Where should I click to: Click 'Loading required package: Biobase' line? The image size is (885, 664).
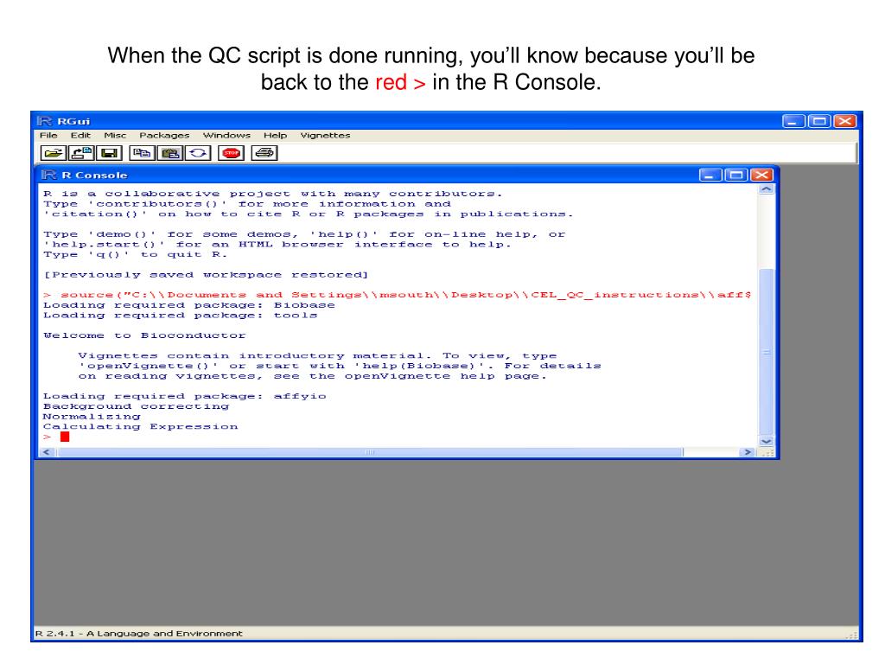click(x=189, y=305)
